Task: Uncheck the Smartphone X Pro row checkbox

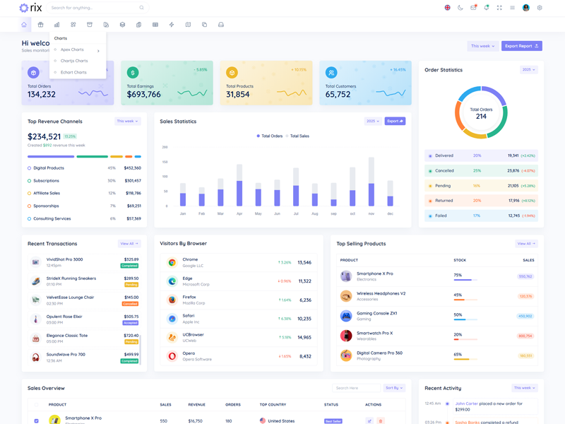Action: (x=37, y=420)
